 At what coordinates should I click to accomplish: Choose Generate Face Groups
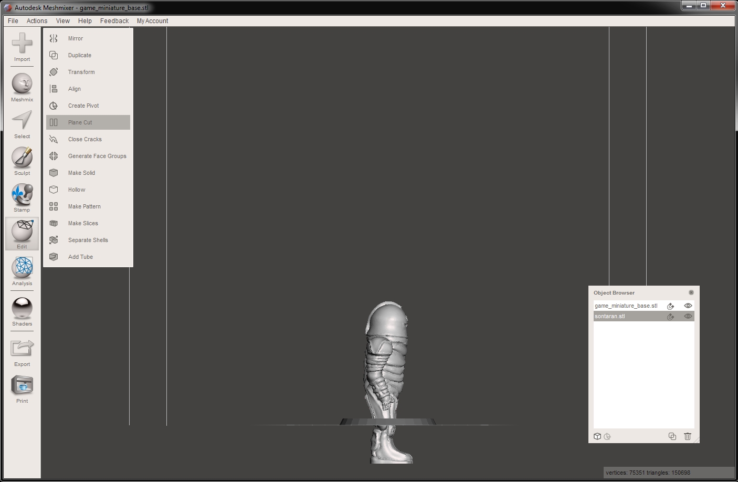(x=88, y=156)
